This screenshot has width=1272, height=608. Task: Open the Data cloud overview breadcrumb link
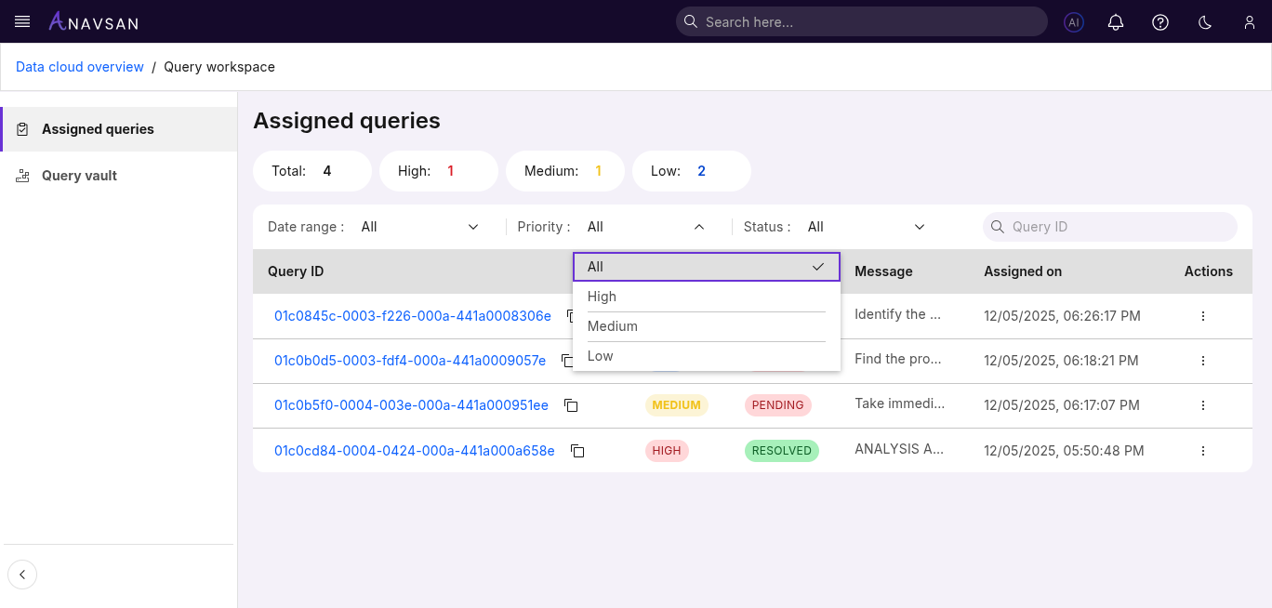tap(80, 67)
